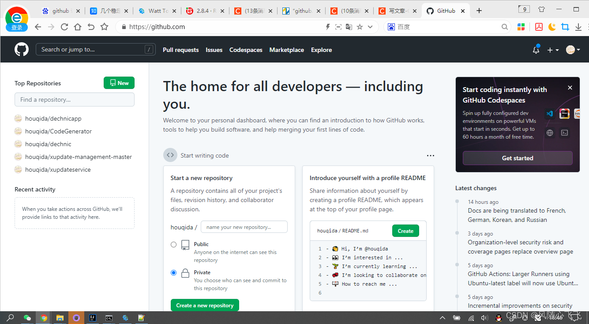Select the Private repository radio button

[173, 272]
